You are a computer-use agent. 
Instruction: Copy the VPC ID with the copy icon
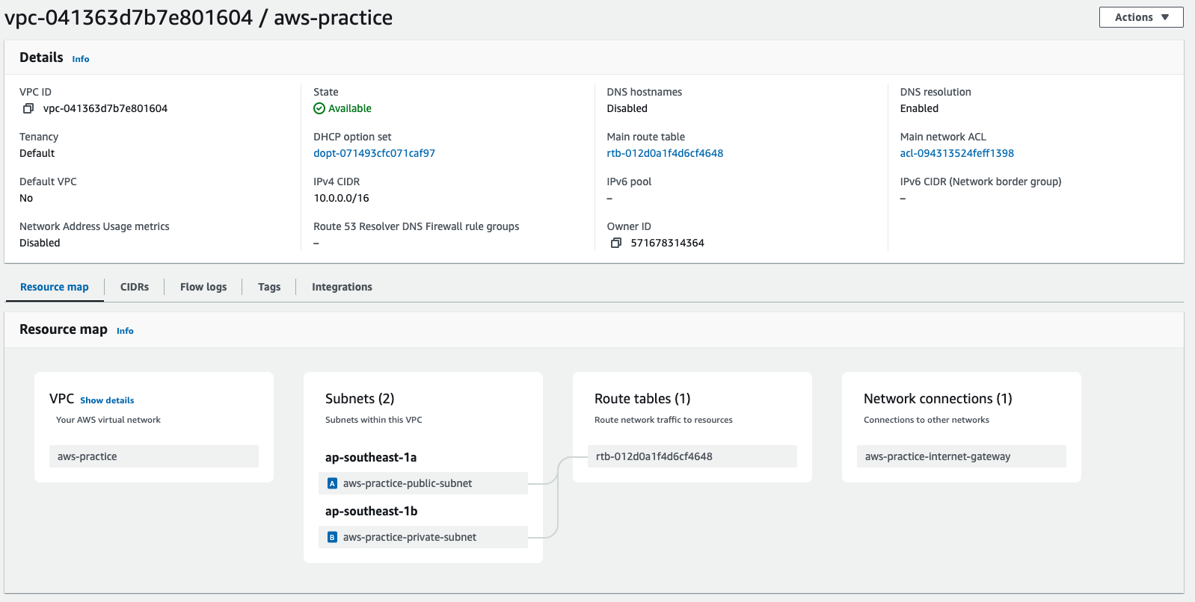28,108
